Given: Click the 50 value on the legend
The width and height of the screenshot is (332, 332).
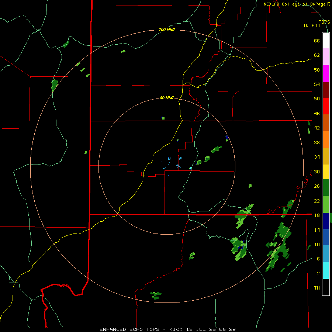Looking at the screenshot, I should pos(317,98).
